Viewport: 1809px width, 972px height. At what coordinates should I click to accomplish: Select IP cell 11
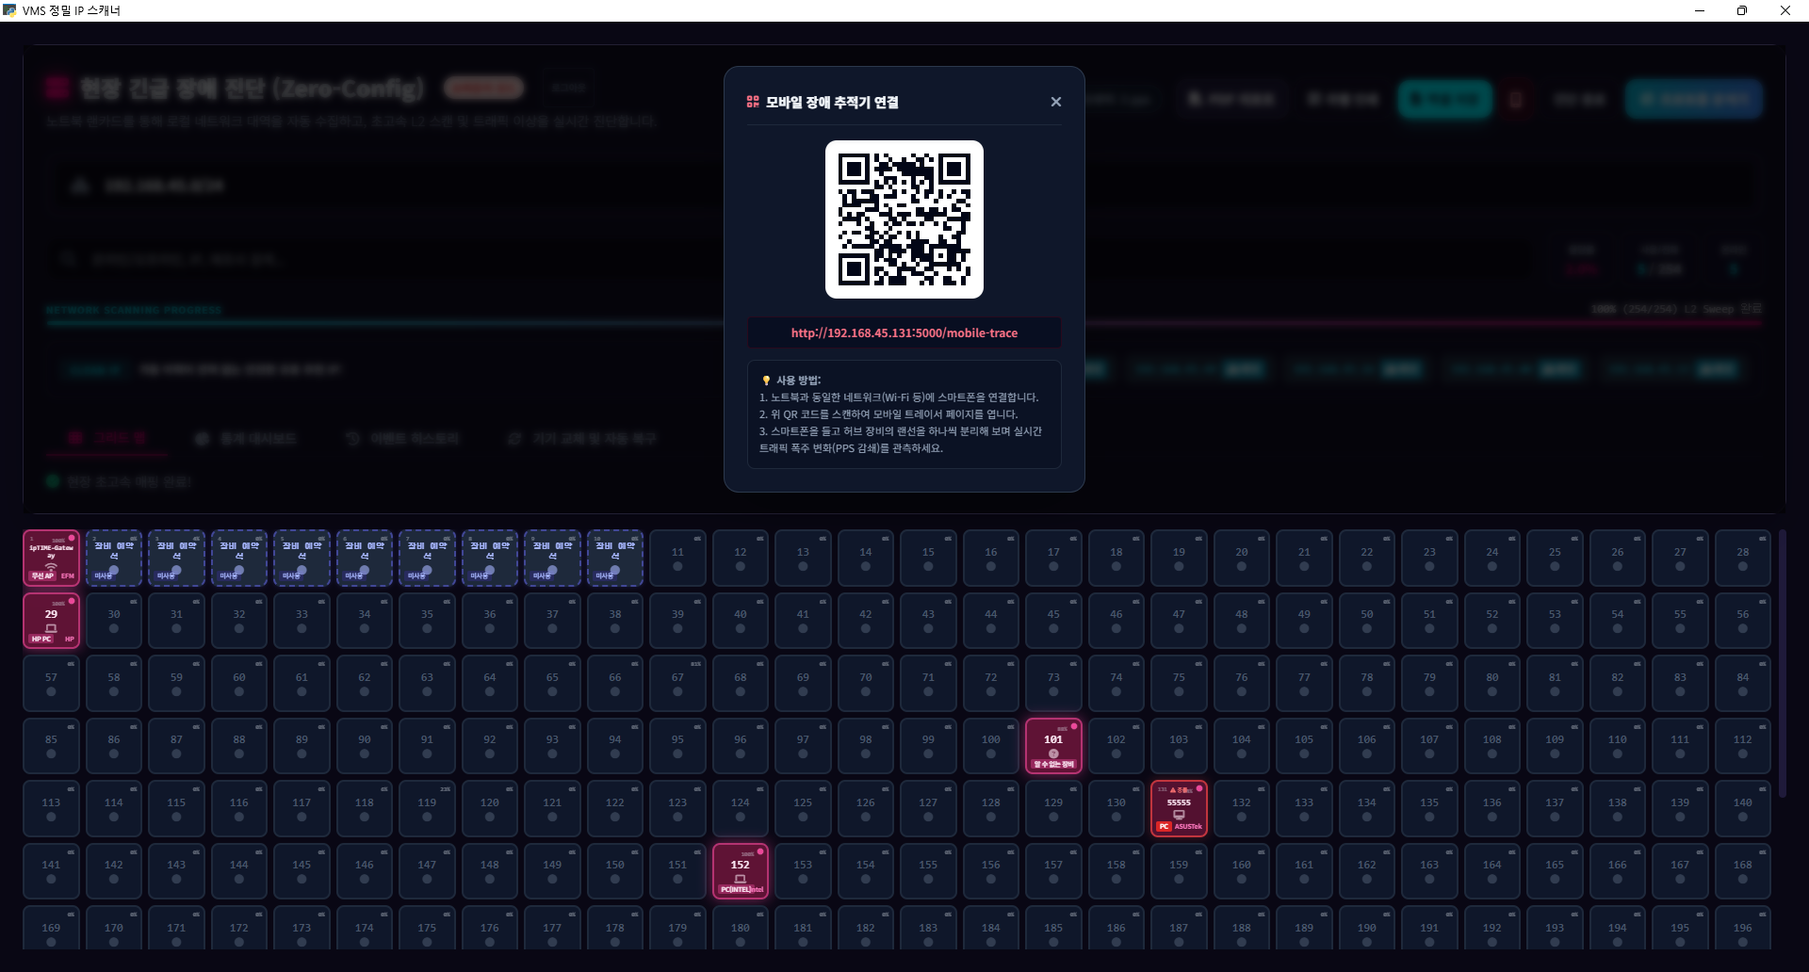tap(677, 558)
